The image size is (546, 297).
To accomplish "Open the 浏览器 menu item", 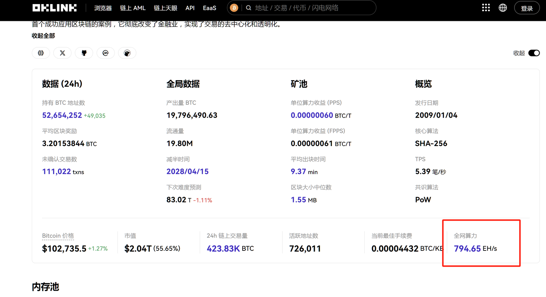I will 103,8.
